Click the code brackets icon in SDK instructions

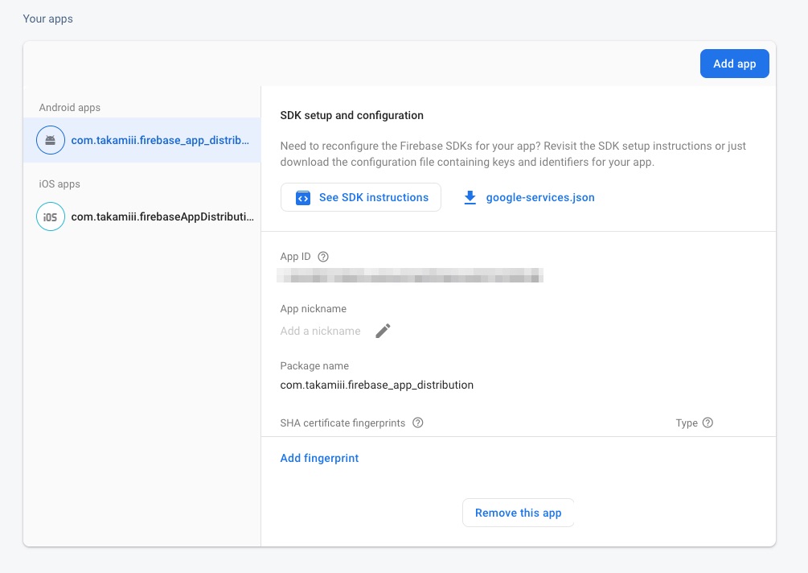303,198
